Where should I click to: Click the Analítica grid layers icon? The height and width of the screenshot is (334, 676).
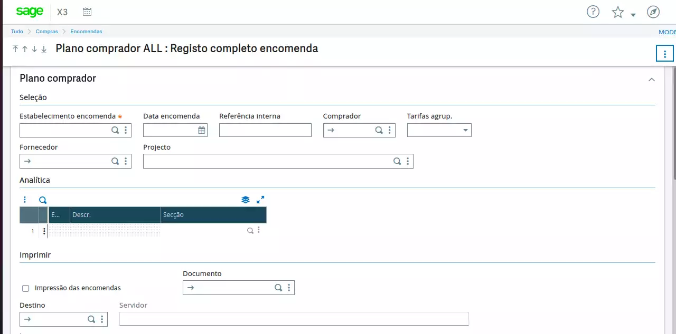[x=245, y=200]
